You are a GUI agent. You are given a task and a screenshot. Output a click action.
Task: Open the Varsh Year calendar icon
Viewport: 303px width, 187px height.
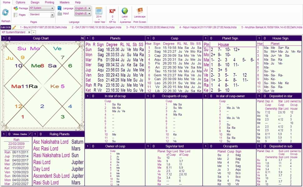(99, 11)
